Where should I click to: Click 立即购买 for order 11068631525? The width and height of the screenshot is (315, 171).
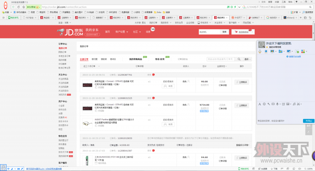[x=242, y=105]
